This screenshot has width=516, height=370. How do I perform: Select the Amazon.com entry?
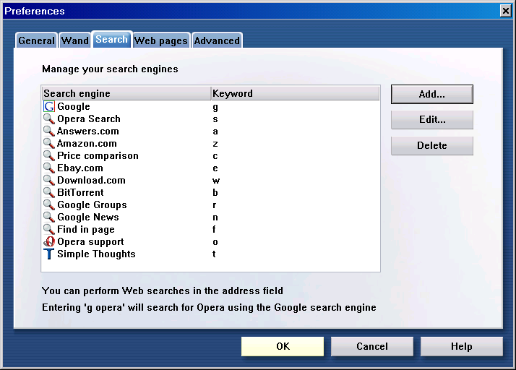(87, 144)
